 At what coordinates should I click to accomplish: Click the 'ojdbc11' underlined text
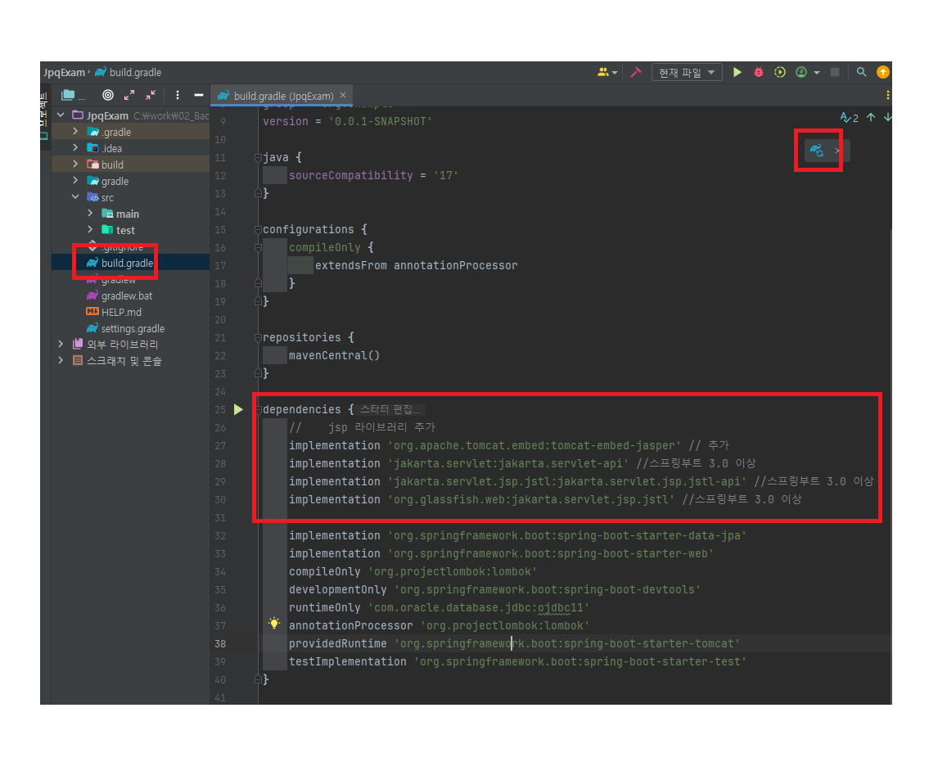tap(560, 607)
